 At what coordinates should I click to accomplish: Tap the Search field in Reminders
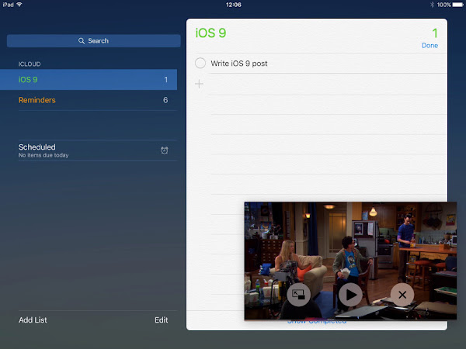click(94, 40)
